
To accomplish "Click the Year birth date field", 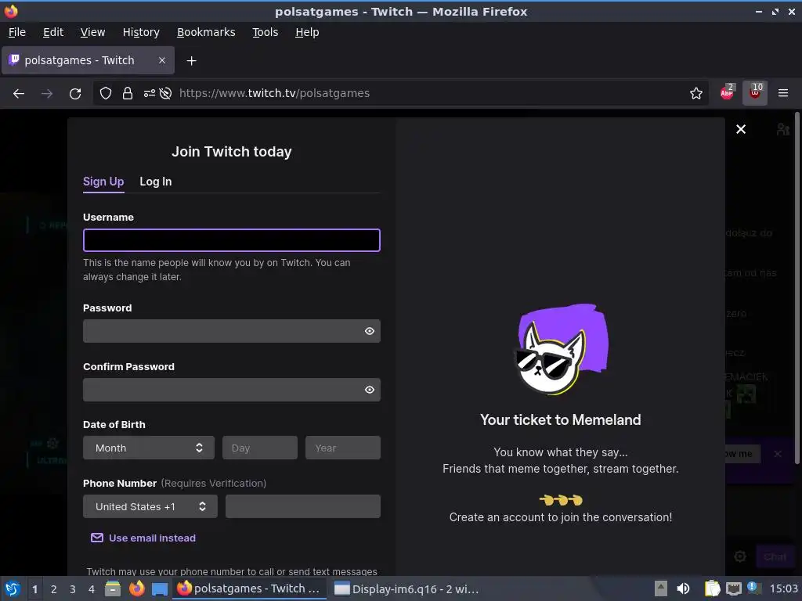I will click(x=343, y=448).
